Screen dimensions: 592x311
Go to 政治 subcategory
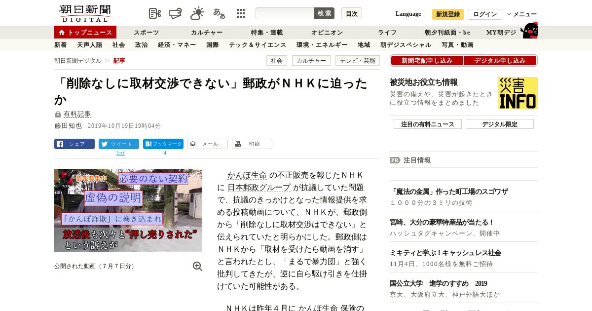point(142,45)
